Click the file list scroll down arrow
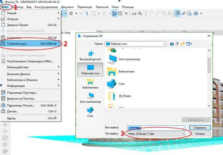The height and width of the screenshot is (155, 223). tap(209, 106)
